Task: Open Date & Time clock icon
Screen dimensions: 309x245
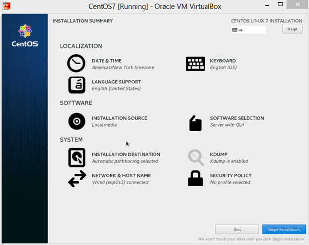Action: [76, 63]
